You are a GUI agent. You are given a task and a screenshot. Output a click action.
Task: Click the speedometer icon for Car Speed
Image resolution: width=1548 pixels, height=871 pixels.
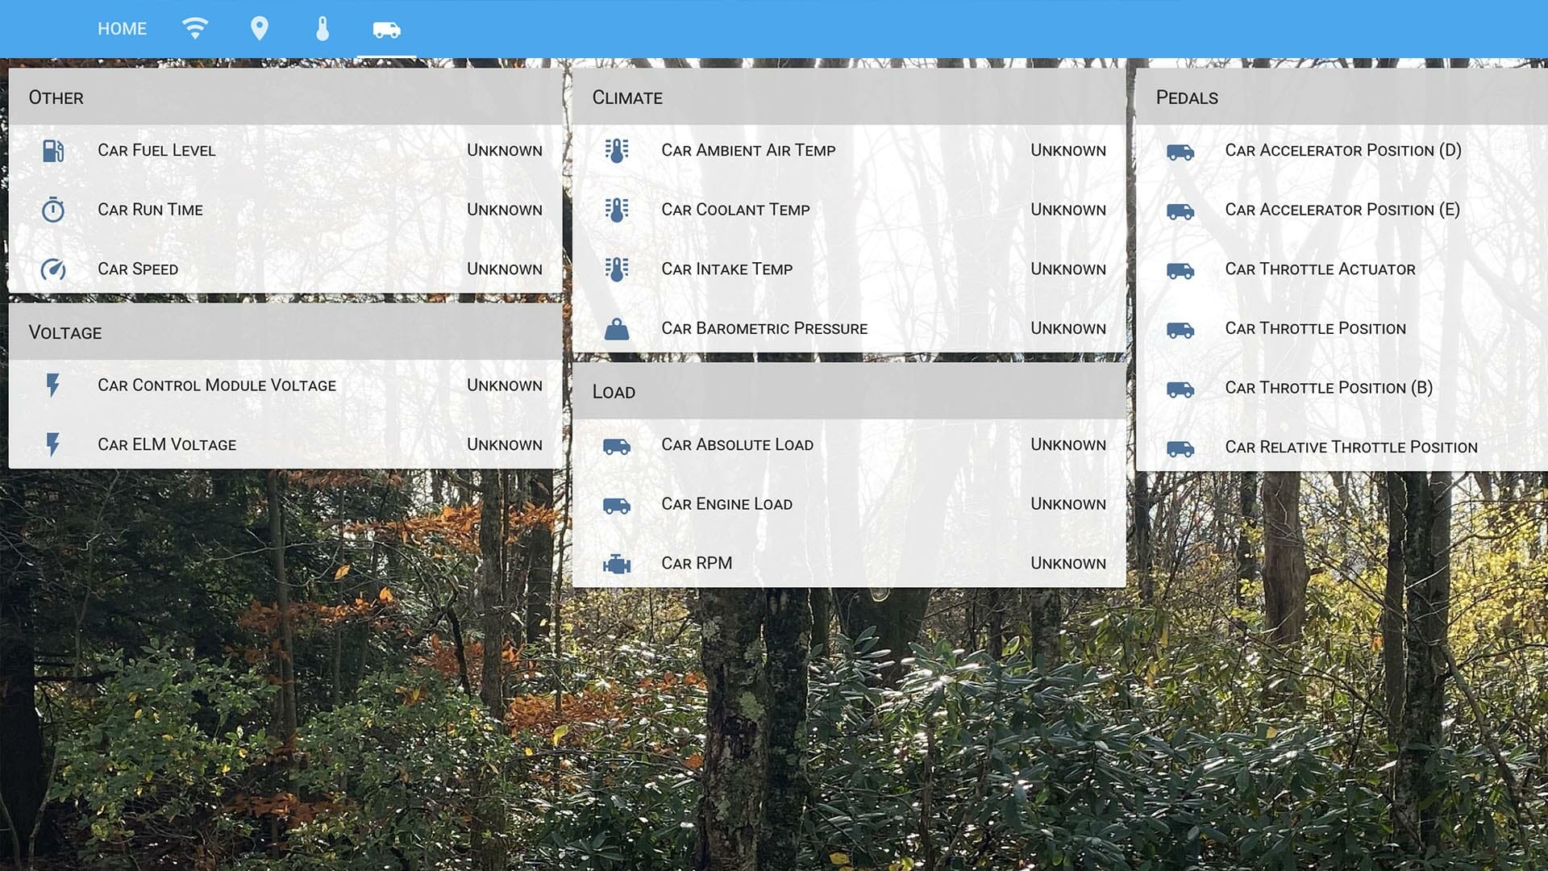pos(52,268)
